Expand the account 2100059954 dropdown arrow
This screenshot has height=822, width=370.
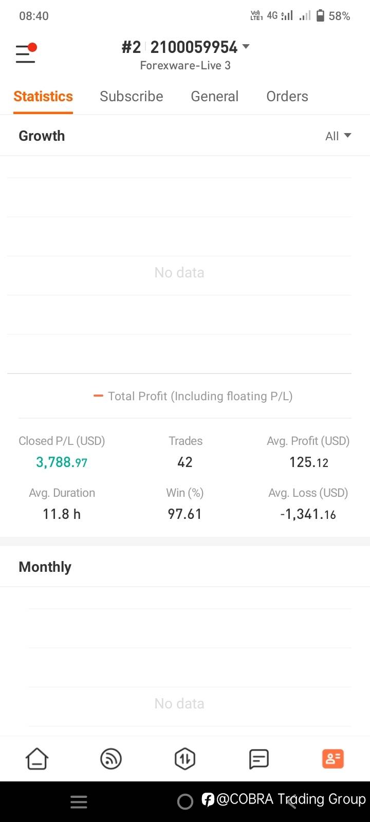pos(246,47)
